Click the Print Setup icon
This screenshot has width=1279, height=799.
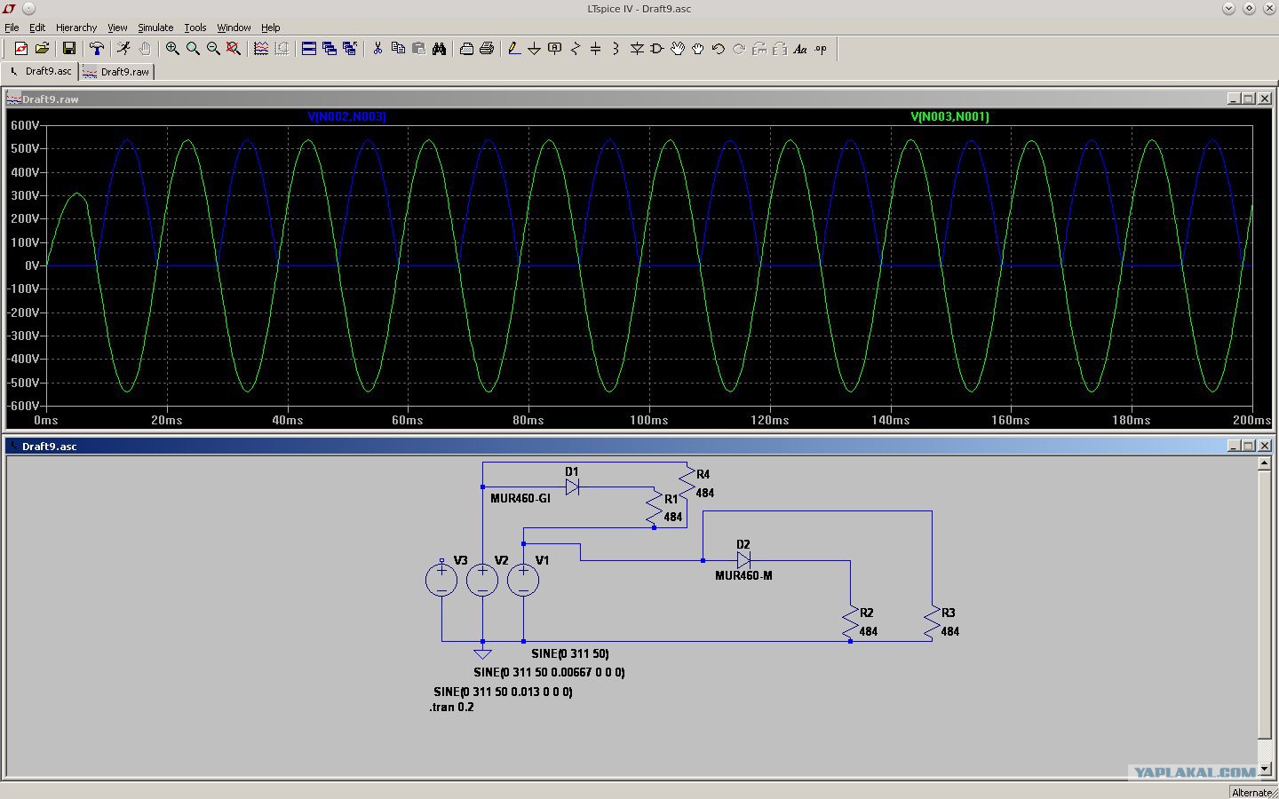[466, 49]
